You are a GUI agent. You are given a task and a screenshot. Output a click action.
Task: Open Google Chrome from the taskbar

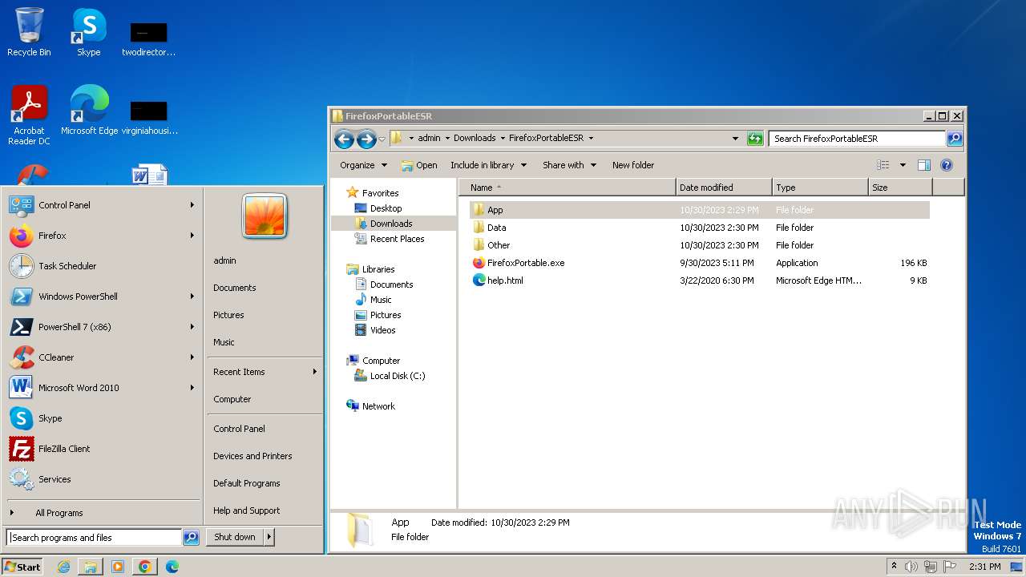tap(145, 567)
